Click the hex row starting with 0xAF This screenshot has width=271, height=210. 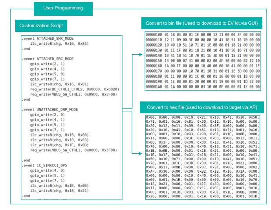pos(203,171)
